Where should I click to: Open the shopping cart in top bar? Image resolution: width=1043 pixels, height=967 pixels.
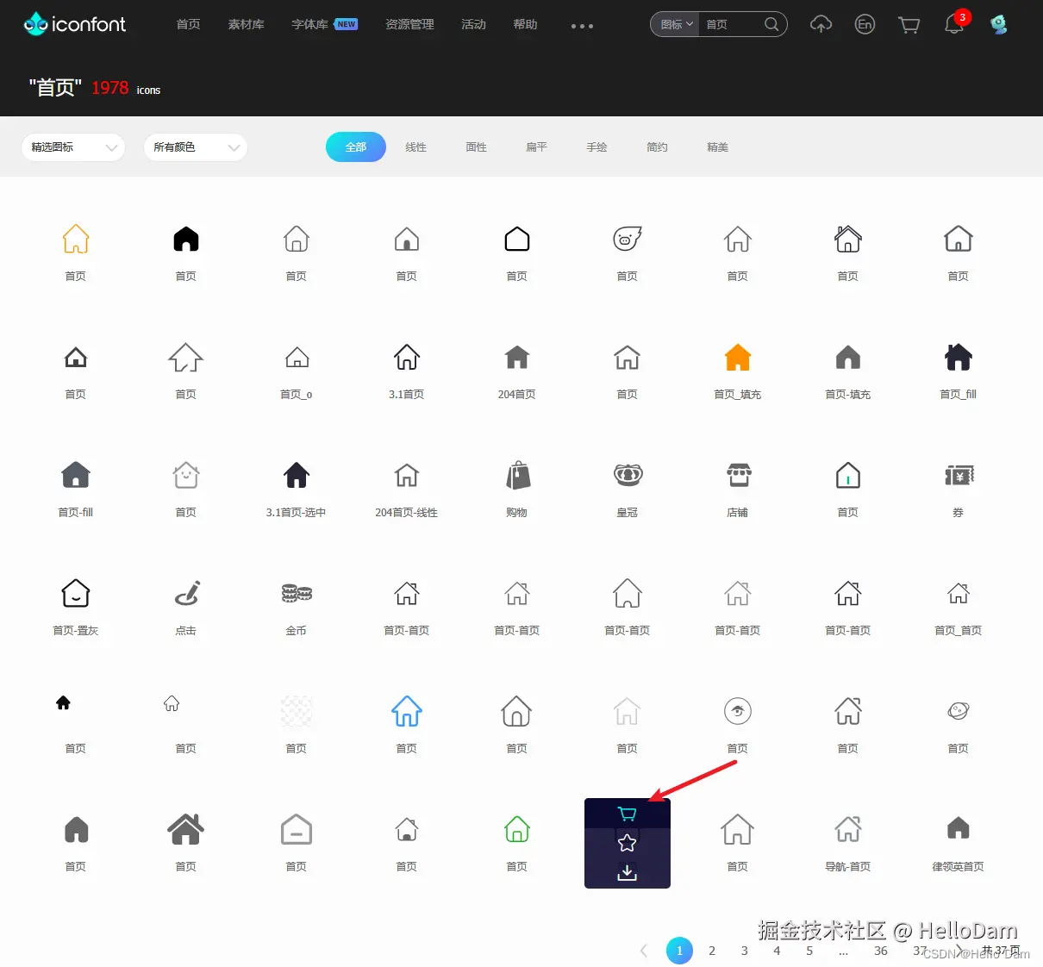(909, 24)
